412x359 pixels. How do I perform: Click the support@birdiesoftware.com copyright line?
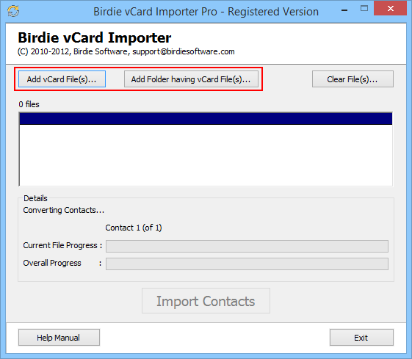pos(126,51)
